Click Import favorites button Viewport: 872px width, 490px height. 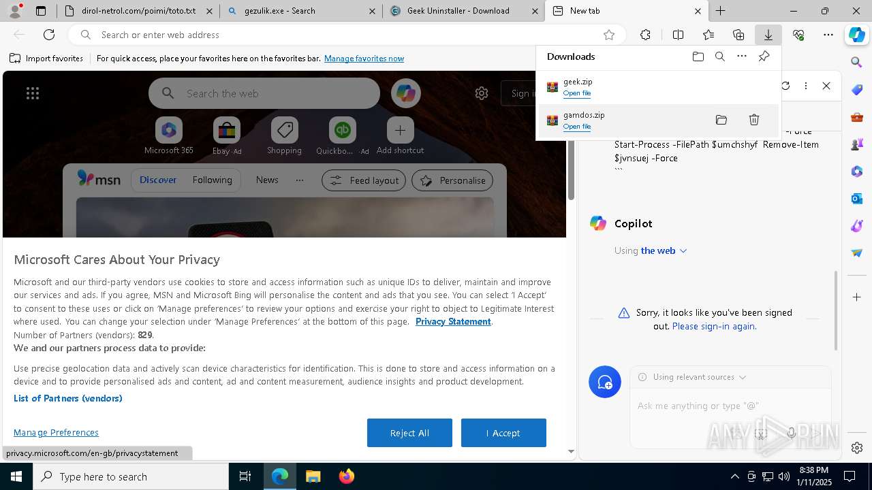pos(46,59)
